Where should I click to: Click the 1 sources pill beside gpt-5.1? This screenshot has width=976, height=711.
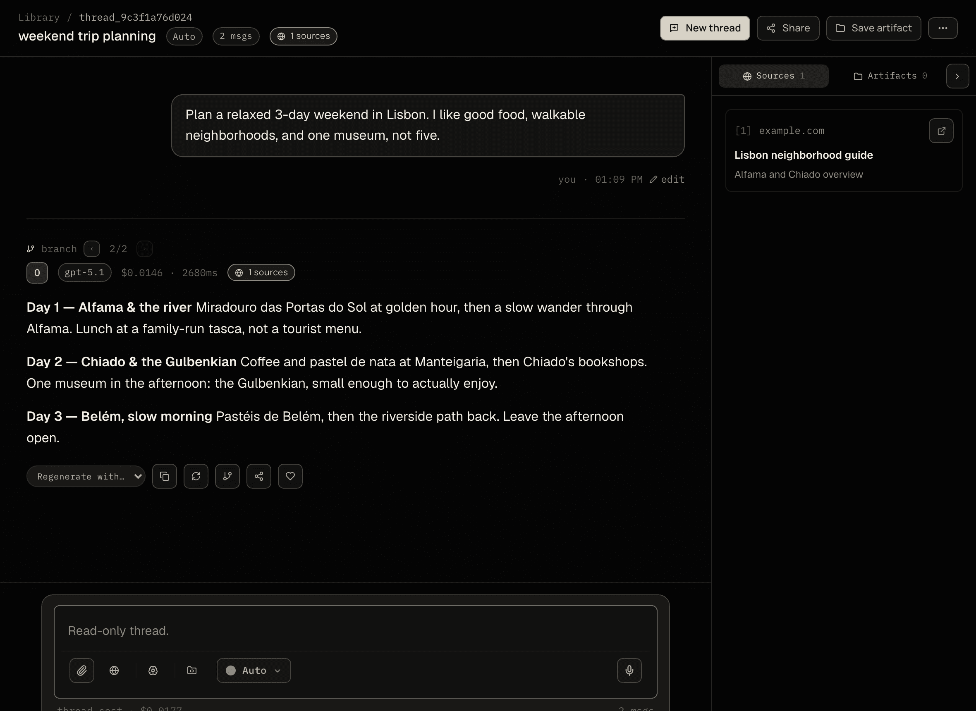[x=261, y=272]
